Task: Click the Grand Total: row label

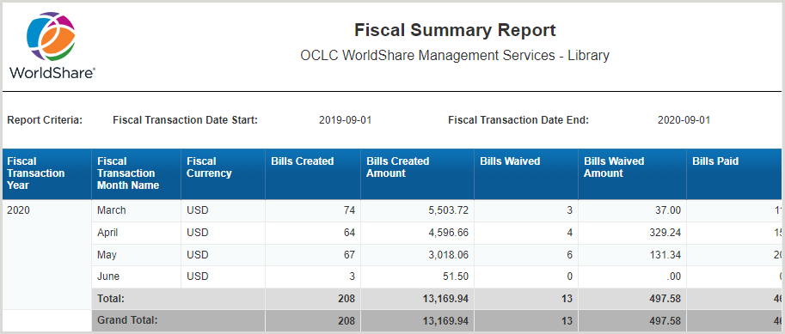Action: (x=127, y=320)
